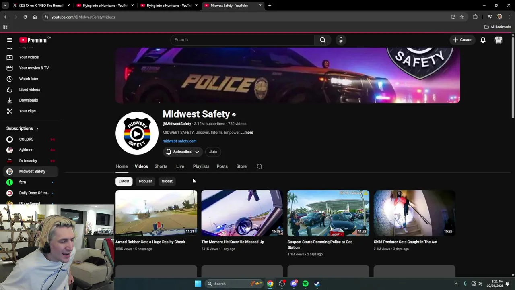The image size is (515, 290).
Task: Click the Join membership button
Action: (x=213, y=152)
